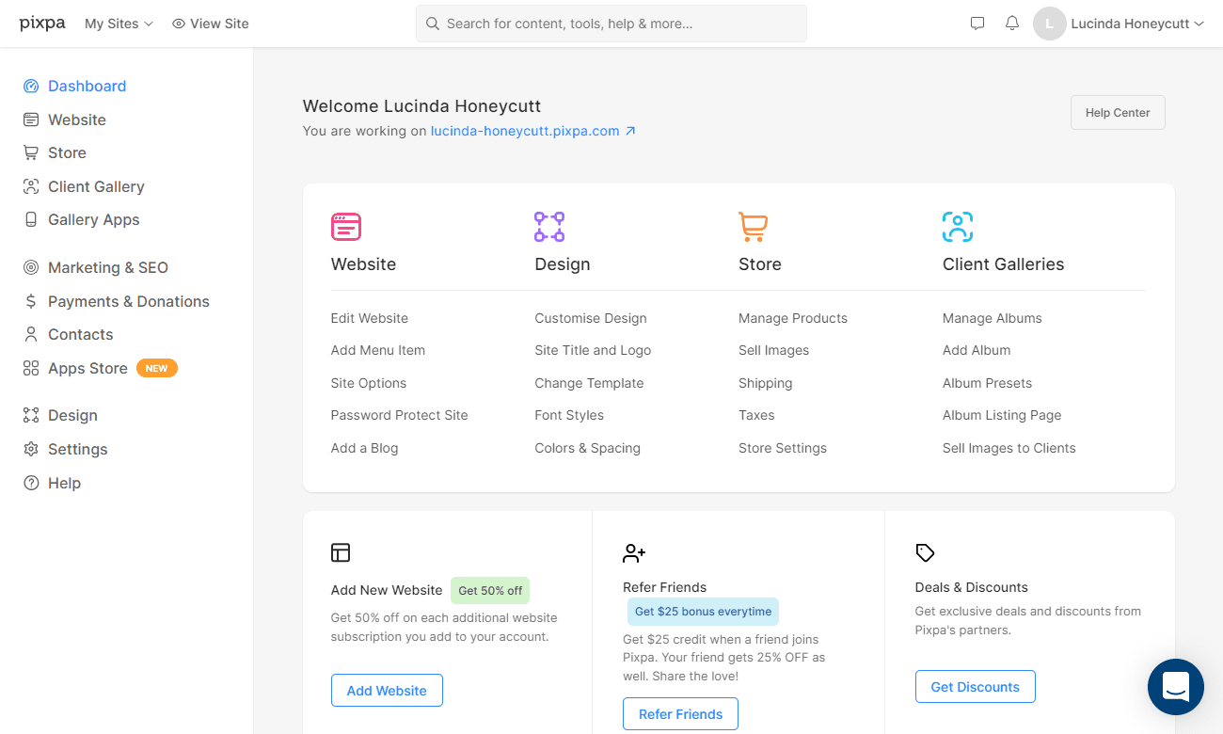The width and height of the screenshot is (1223, 734).
Task: Open Payments & Donations in the sidebar menu
Action: click(x=129, y=301)
